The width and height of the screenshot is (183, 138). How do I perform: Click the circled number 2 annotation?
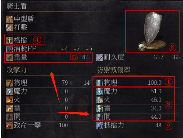tap(168, 126)
